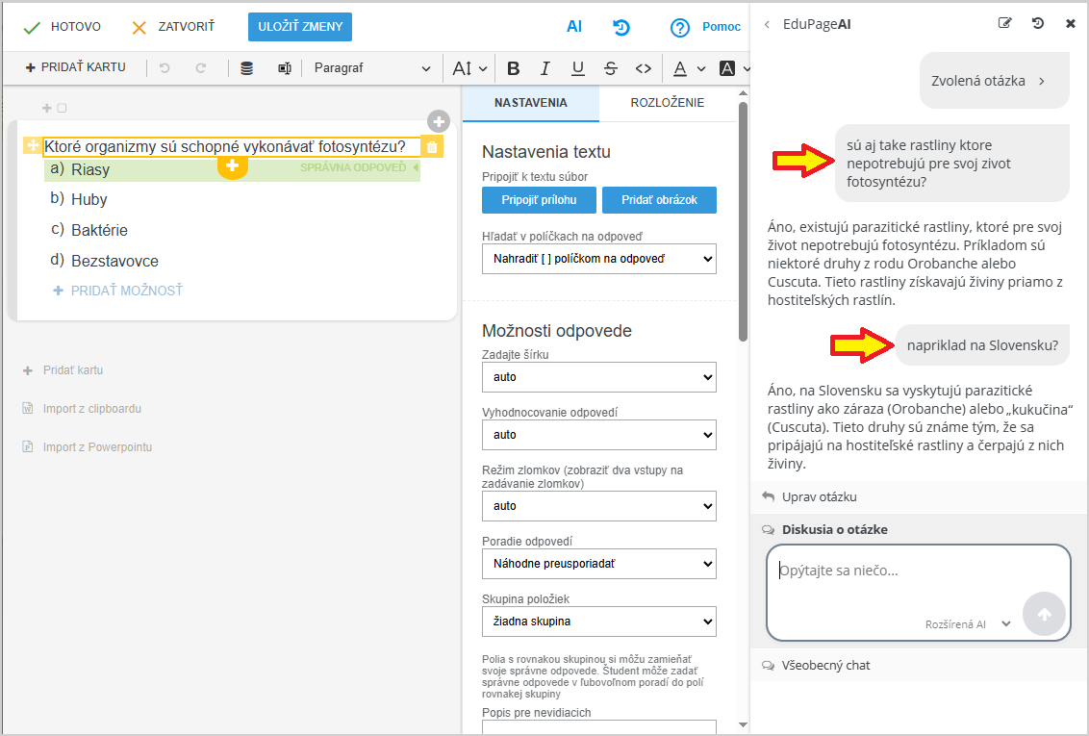1089x736 pixels.
Task: Click orange plus button on Riasy
Action: coord(233,166)
